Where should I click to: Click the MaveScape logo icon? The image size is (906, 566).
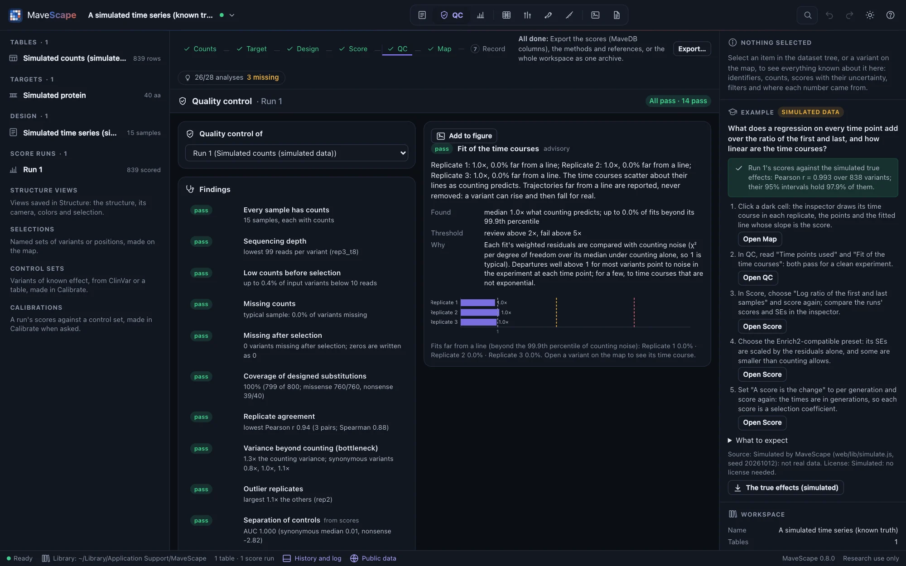click(x=15, y=15)
